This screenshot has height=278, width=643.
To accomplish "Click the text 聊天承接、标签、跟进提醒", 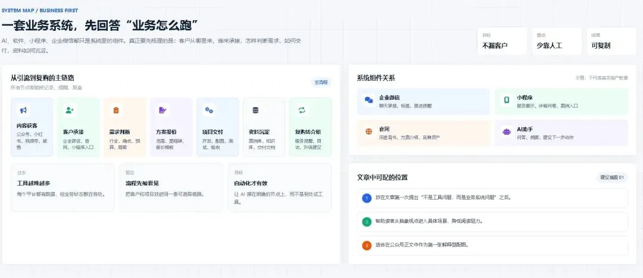I will [x=405, y=106].
